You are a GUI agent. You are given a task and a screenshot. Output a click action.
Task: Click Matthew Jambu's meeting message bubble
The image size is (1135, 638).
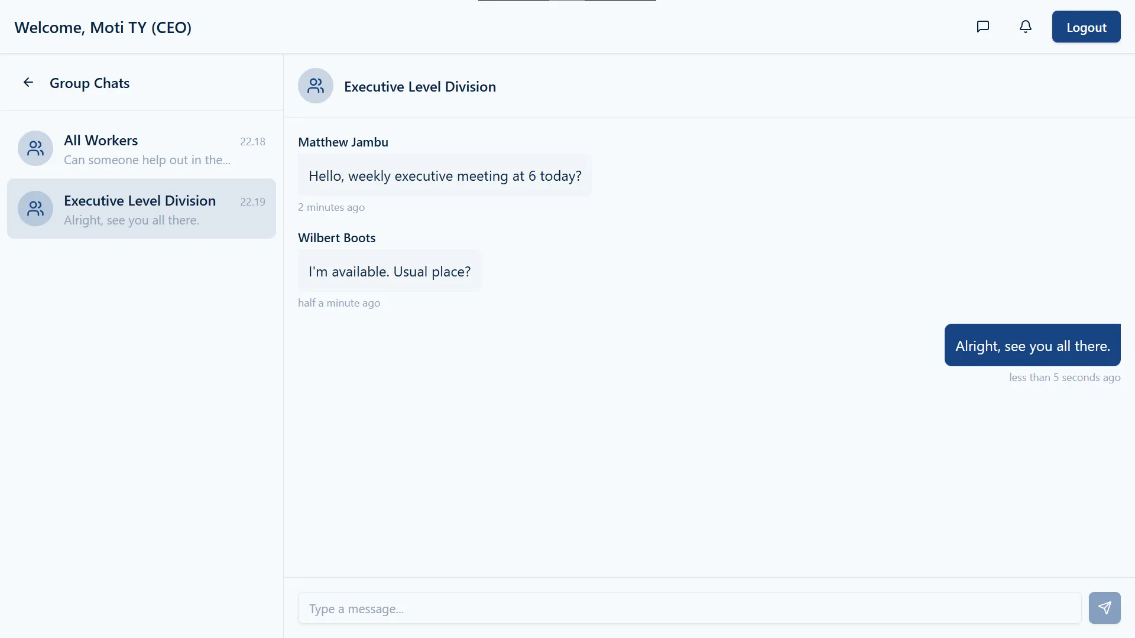445,176
